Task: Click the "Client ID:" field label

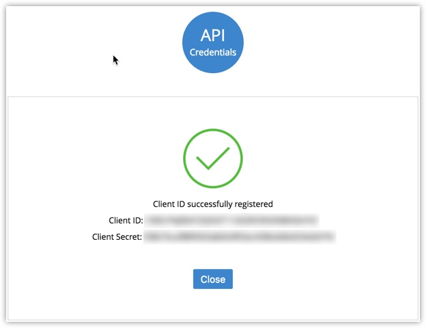Action: tap(125, 220)
